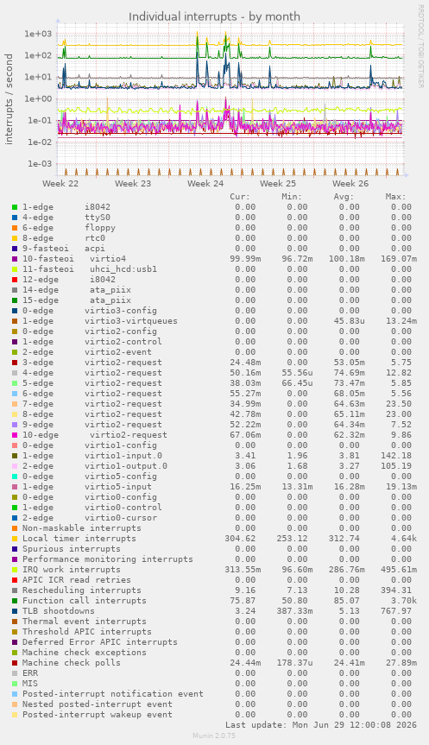Image resolution: width=429 pixels, height=745 pixels.
Task: Click the Thermal event interrupts swatch
Action: pyautogui.click(x=15, y=622)
